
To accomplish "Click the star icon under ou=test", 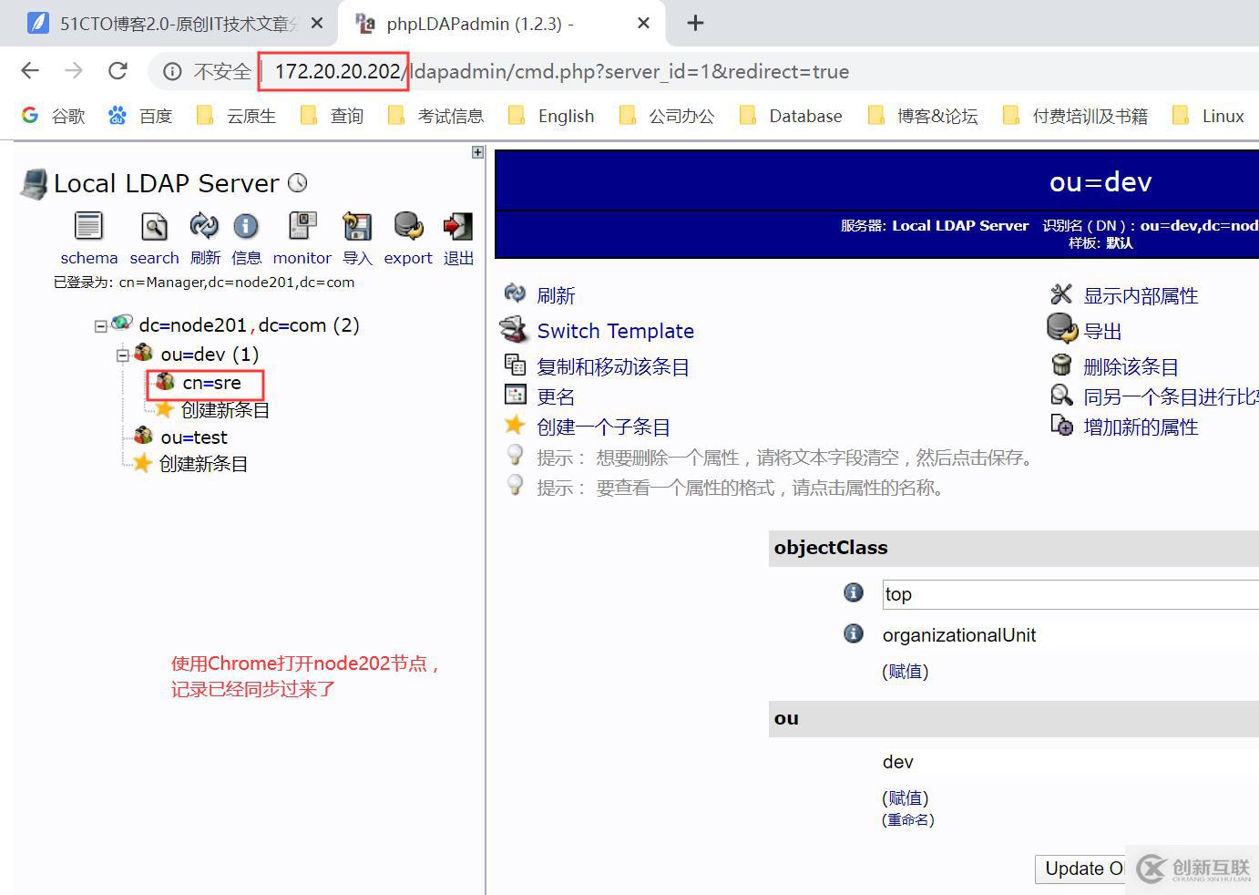I will (142, 463).
